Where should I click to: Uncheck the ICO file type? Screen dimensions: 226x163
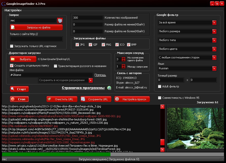tap(117, 45)
